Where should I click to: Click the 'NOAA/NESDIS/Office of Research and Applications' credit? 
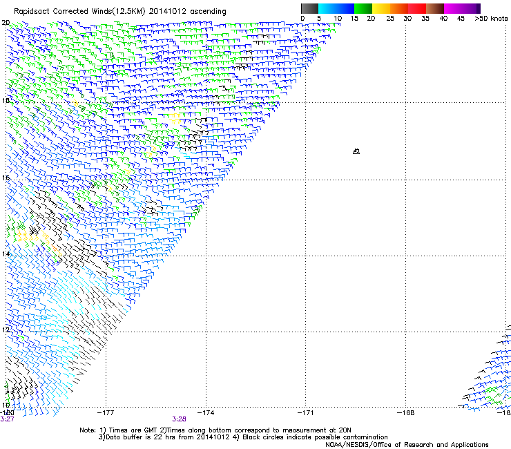coord(407,445)
